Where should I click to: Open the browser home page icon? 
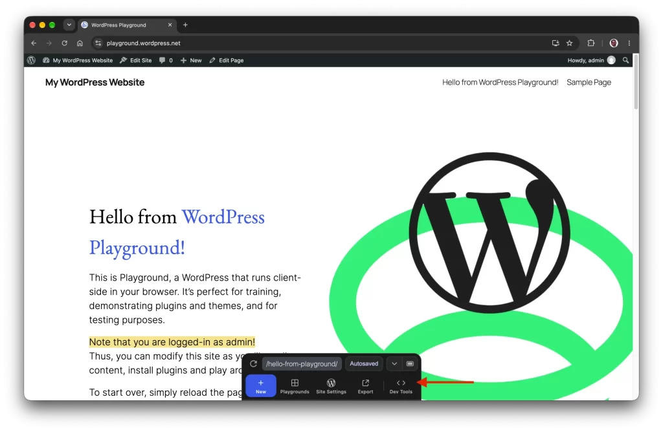(80, 43)
